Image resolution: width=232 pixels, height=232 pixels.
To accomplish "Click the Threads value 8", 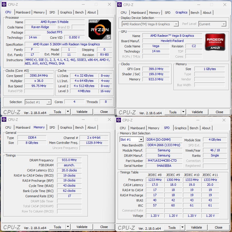I will [106, 102].
